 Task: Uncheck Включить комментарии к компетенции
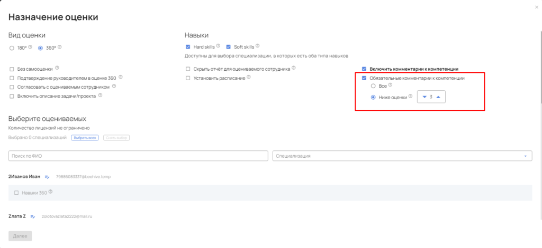pyautogui.click(x=364, y=69)
